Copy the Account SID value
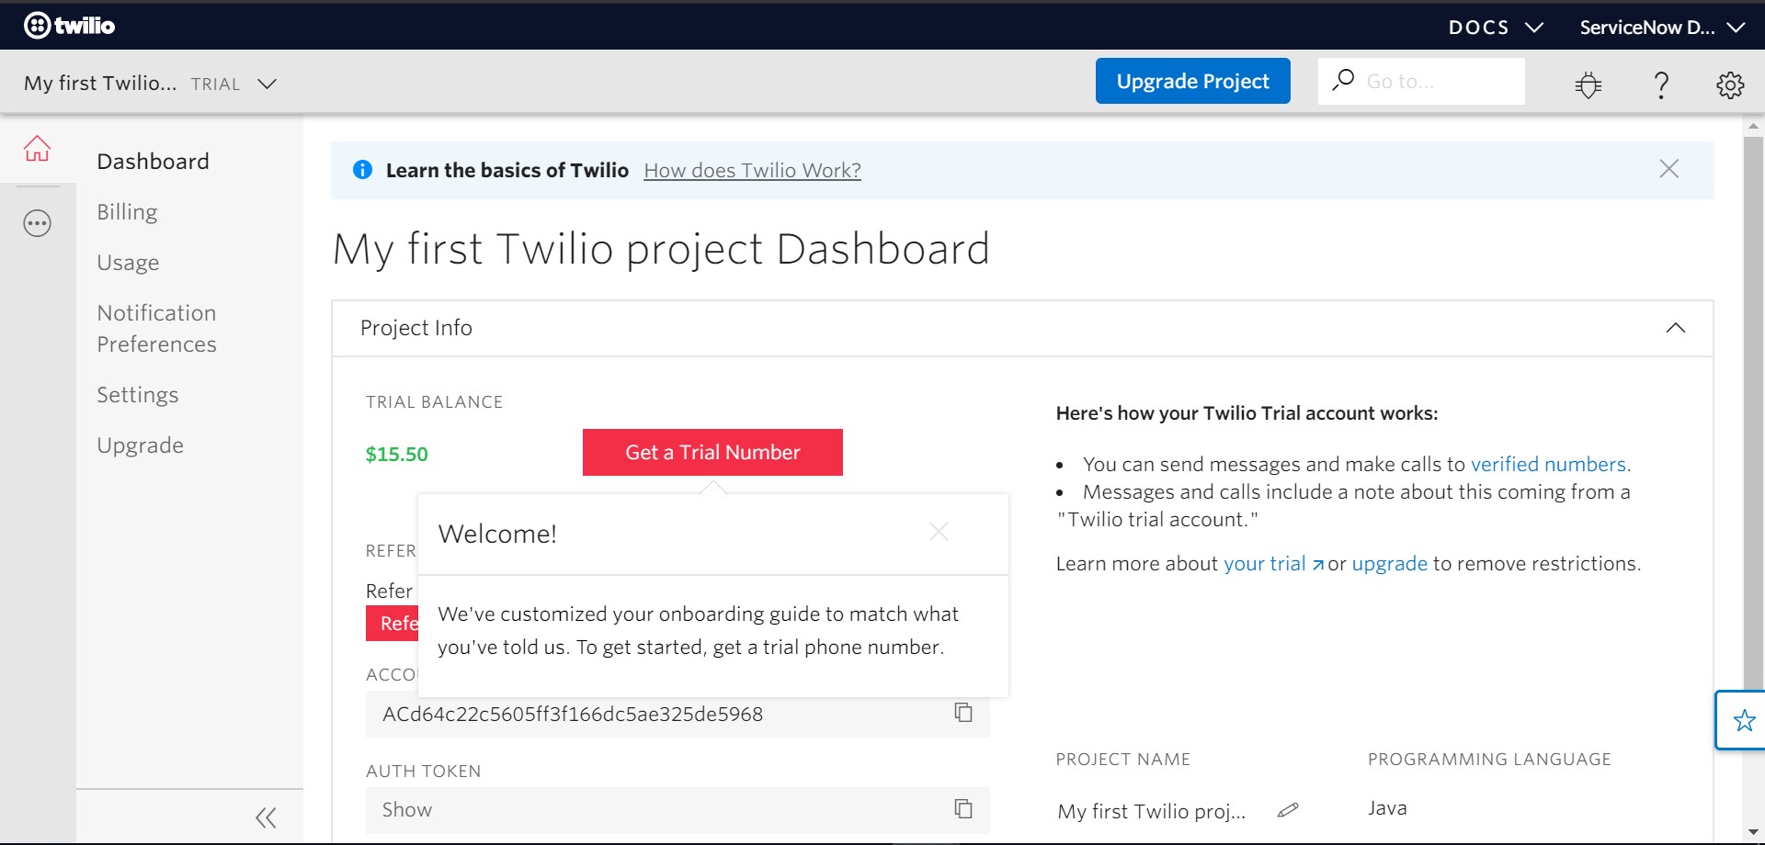 point(963,713)
